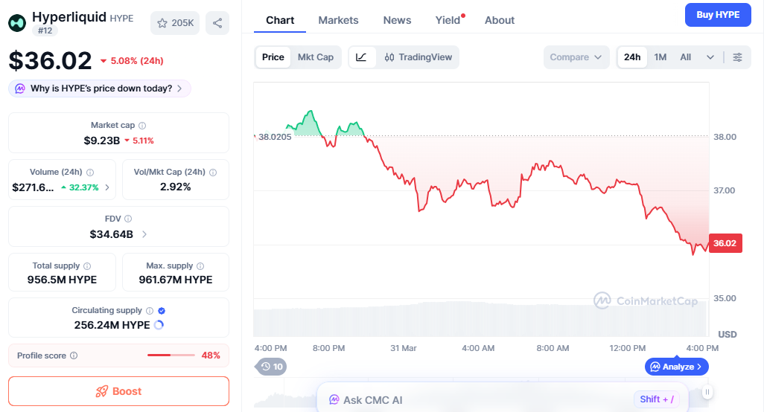The width and height of the screenshot is (764, 412).
Task: Open the Markets tab
Action: click(338, 20)
